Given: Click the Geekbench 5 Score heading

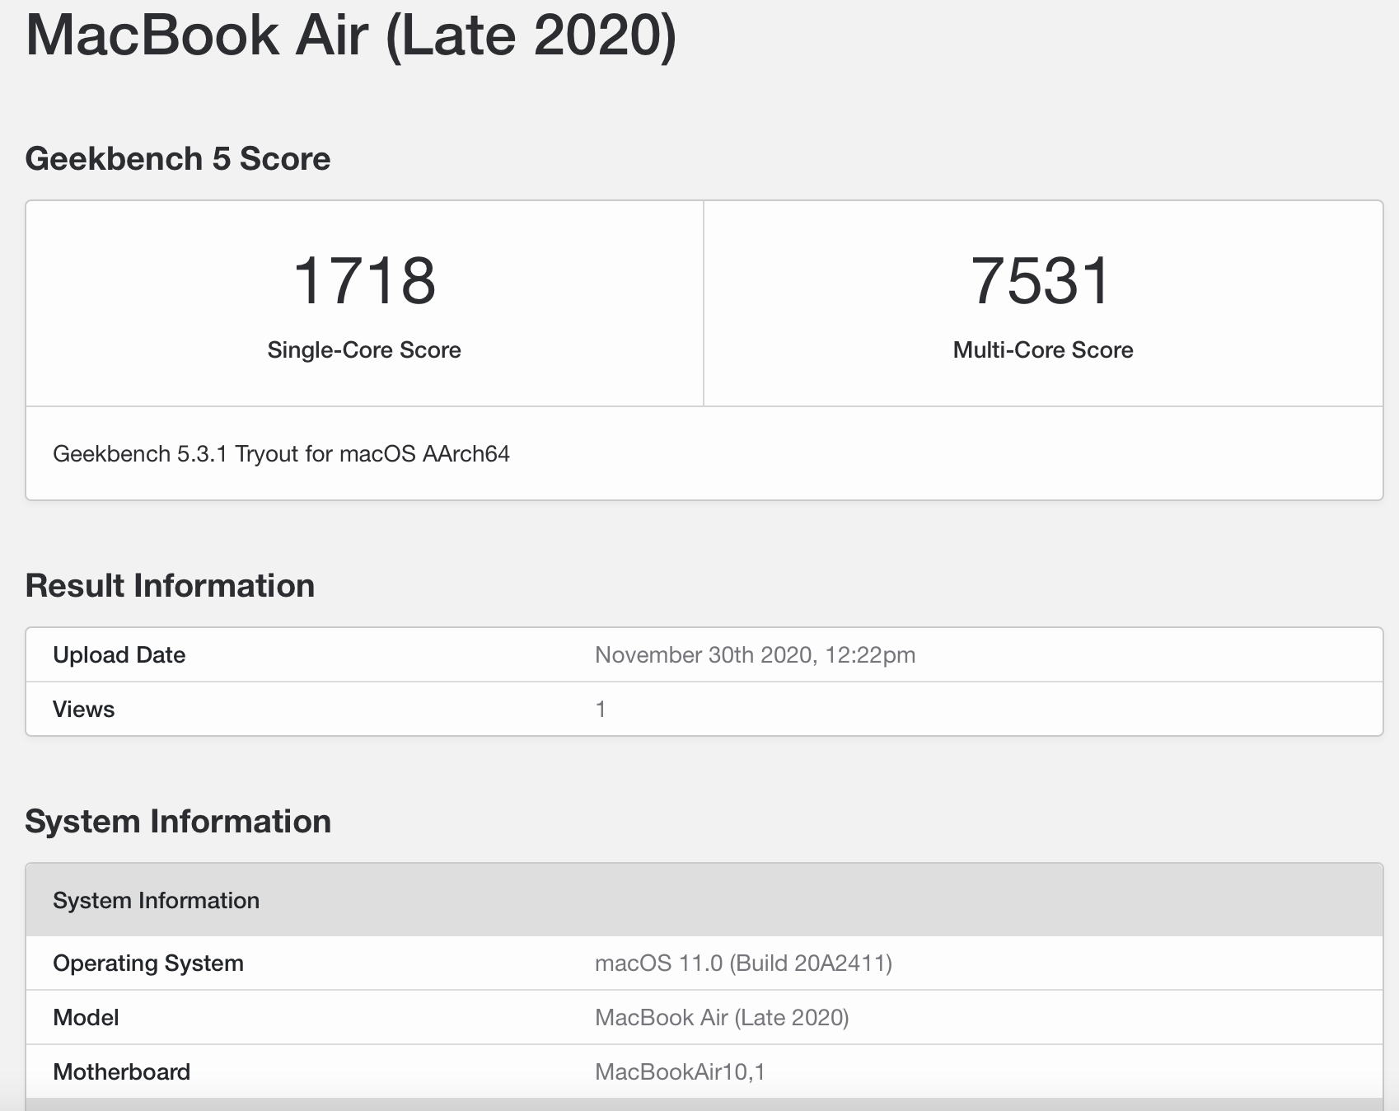Looking at the screenshot, I should pos(178,158).
